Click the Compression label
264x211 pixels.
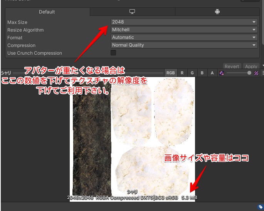pos(21,45)
